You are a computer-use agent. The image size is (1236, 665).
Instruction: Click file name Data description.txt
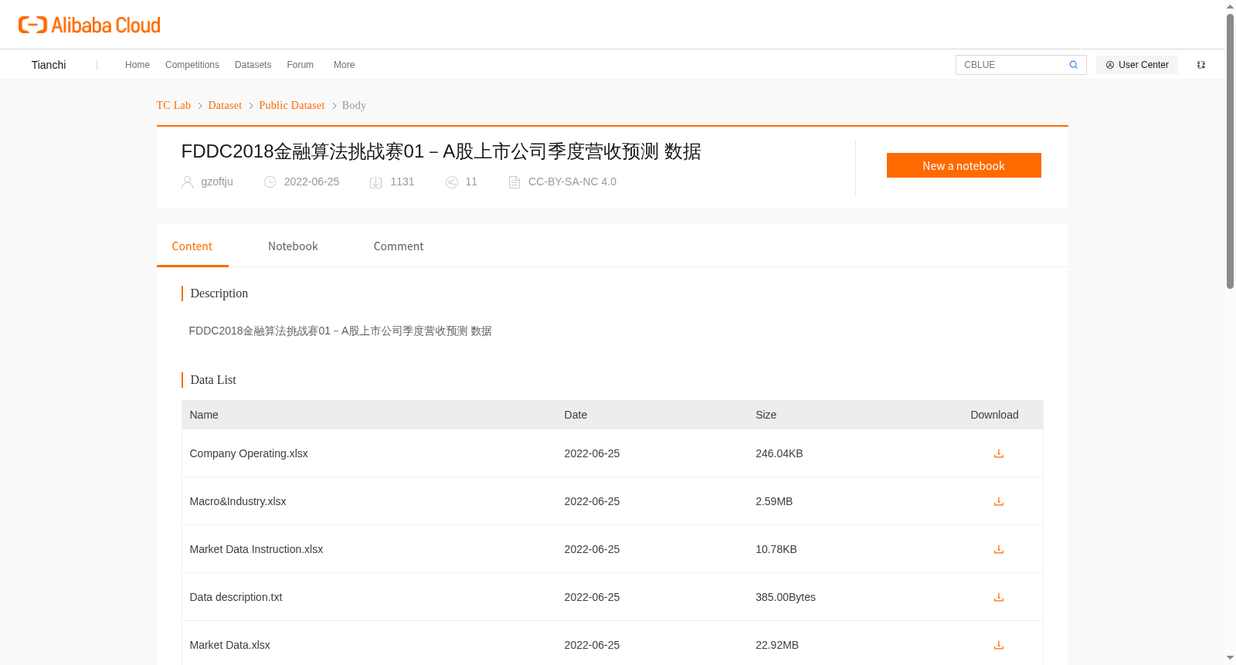click(x=236, y=597)
